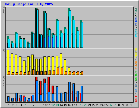Click the blue kB In bar for day 8
Screen dimensions: 139x108
tap(37, 91)
